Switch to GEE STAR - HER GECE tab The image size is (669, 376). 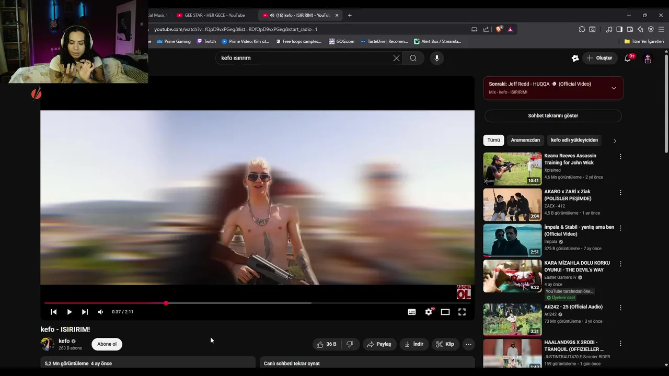click(211, 15)
